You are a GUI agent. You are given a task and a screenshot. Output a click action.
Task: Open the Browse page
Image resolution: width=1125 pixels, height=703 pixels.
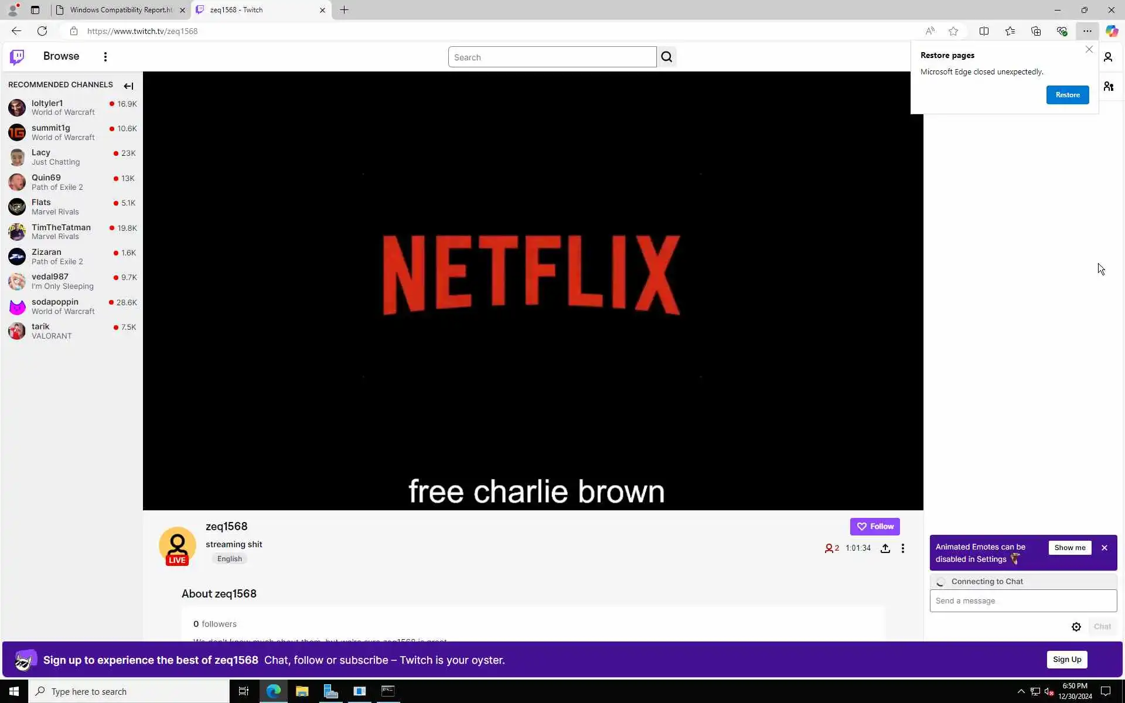coord(61,56)
